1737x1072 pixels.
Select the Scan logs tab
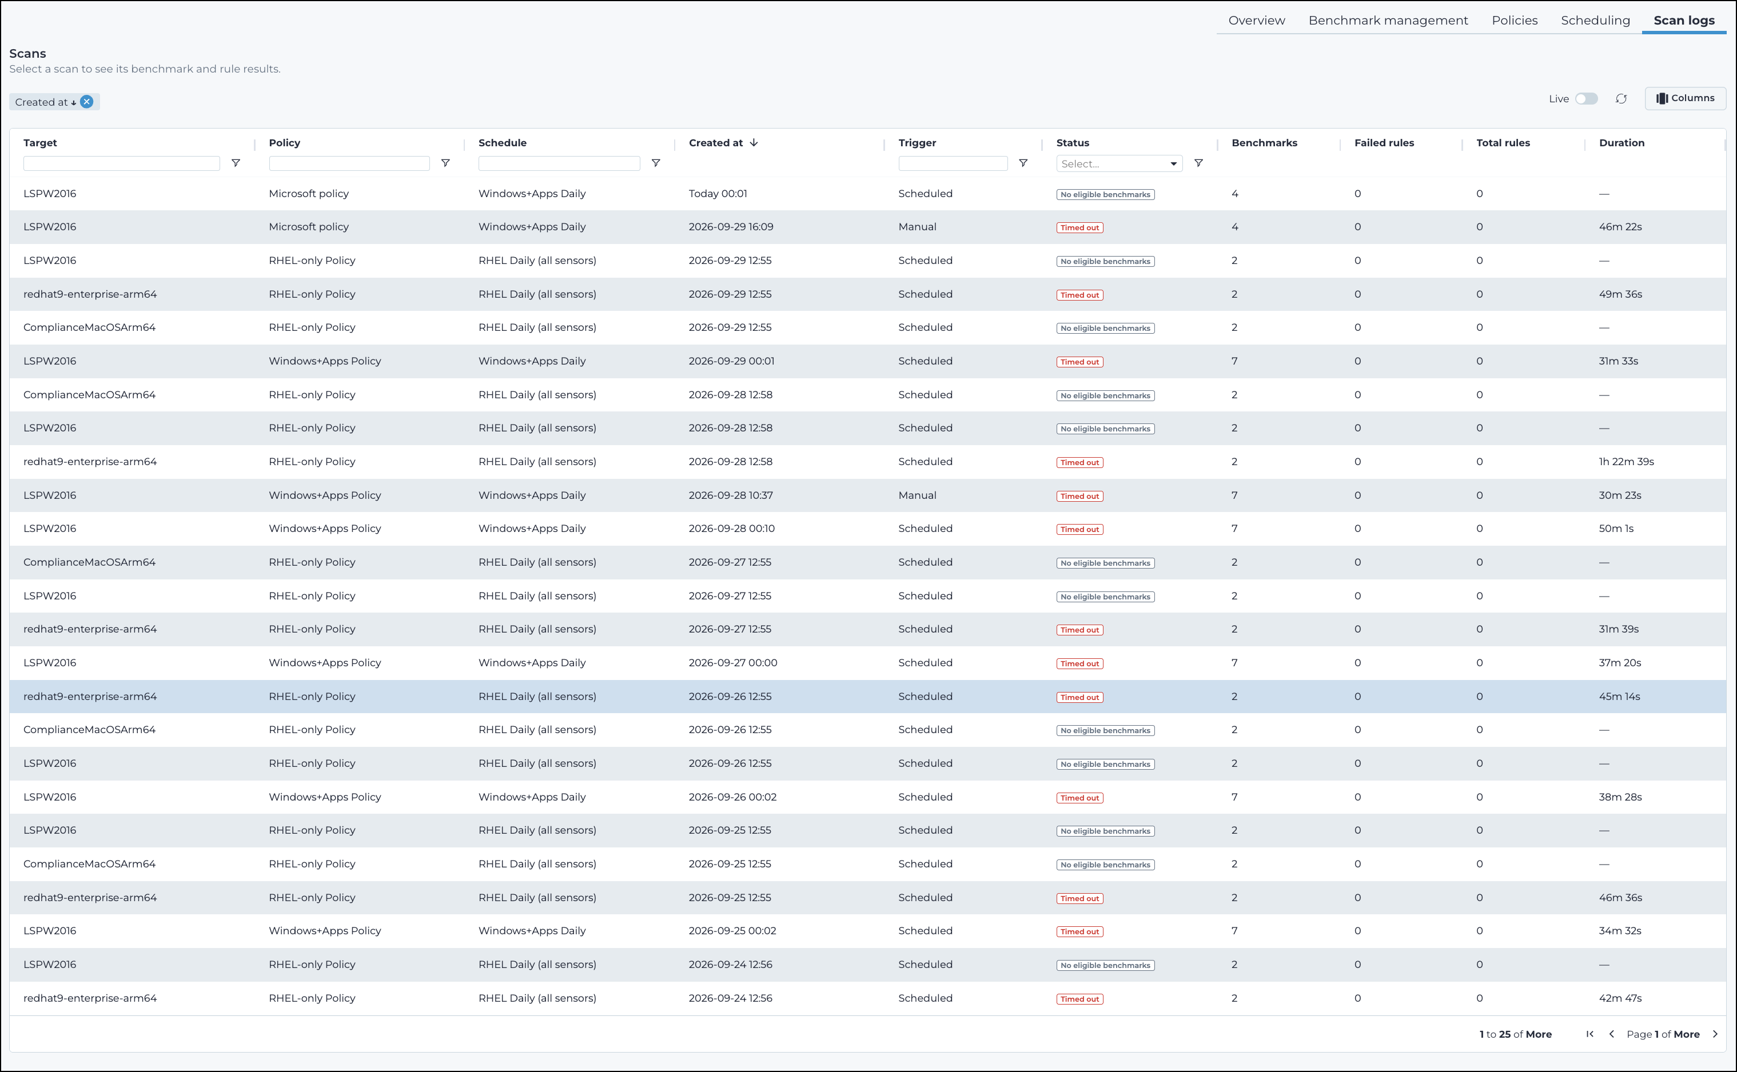coord(1684,21)
